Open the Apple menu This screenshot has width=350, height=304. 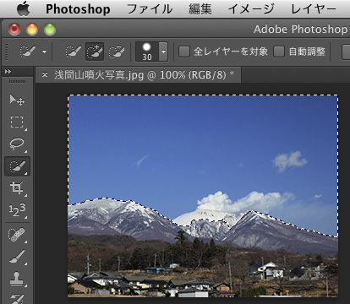[23, 9]
